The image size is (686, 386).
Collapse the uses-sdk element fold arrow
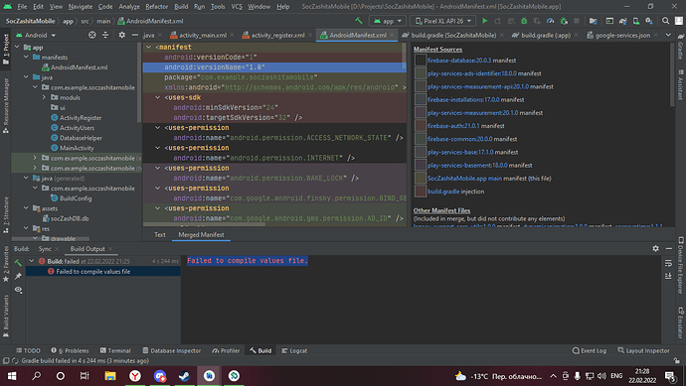pos(158,97)
